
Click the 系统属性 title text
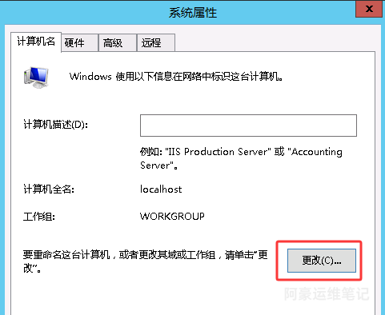pos(193,13)
